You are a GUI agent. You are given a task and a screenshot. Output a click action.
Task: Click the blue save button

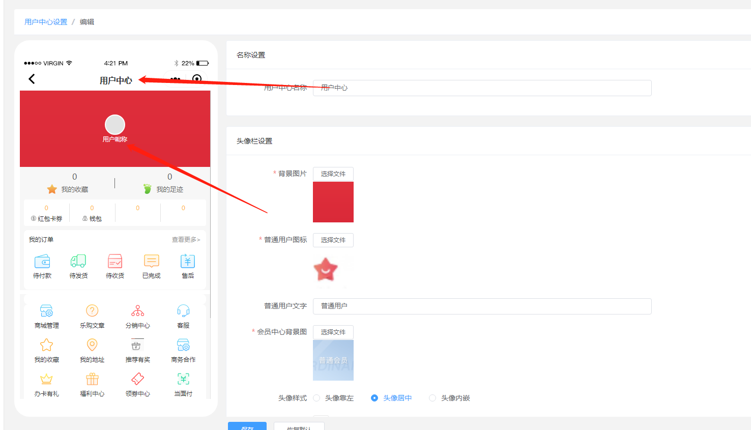point(247,426)
